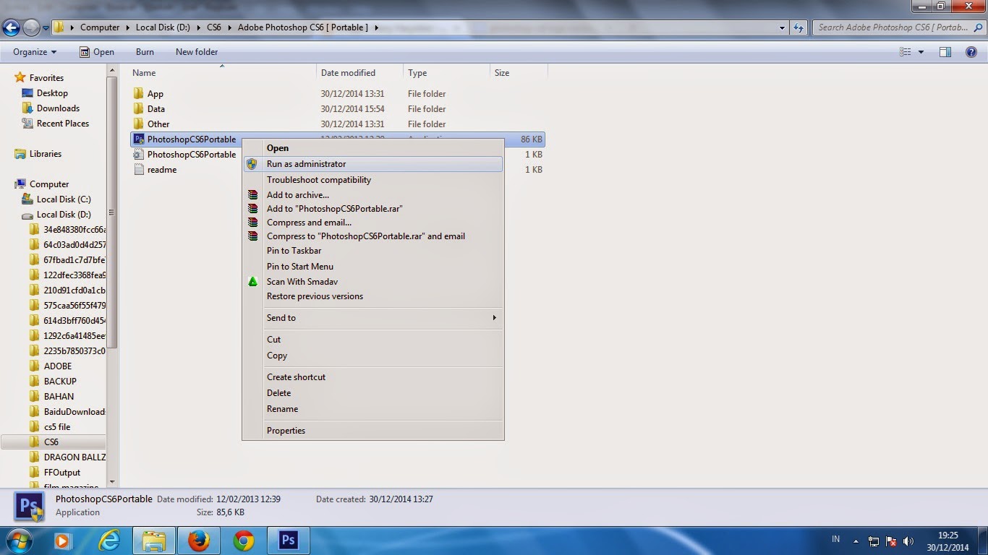The width and height of the screenshot is (988, 555).
Task: Choose Delete in context menu
Action: click(373, 393)
